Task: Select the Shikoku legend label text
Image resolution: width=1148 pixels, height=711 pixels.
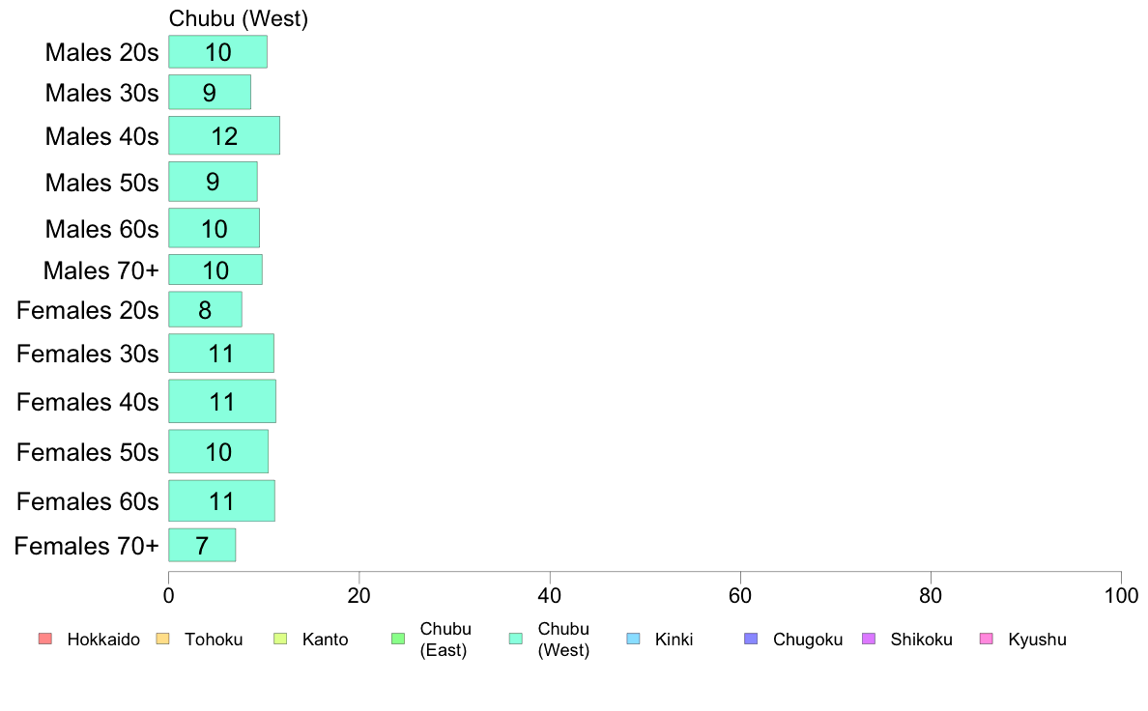Action: [x=921, y=640]
